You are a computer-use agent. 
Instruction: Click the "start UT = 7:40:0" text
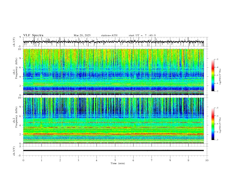point(142,35)
